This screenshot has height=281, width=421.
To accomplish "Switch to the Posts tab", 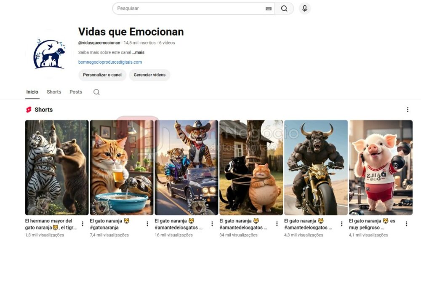I will (x=75, y=92).
